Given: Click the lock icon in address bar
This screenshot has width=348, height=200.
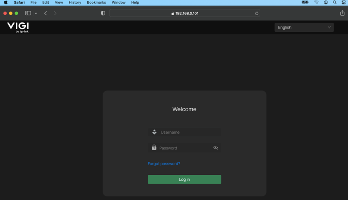Looking at the screenshot, I should (x=173, y=13).
